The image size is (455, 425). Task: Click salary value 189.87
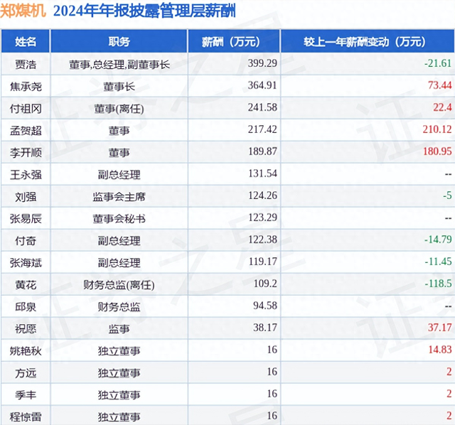[x=262, y=151]
